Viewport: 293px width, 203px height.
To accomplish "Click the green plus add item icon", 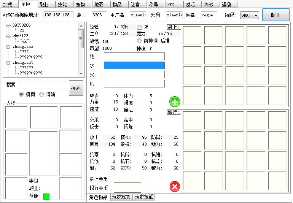I will 175,101.
